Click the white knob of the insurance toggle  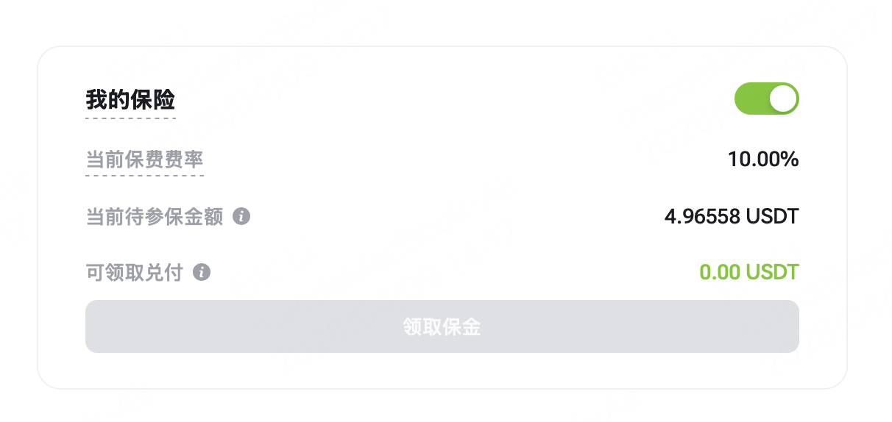[783, 99]
